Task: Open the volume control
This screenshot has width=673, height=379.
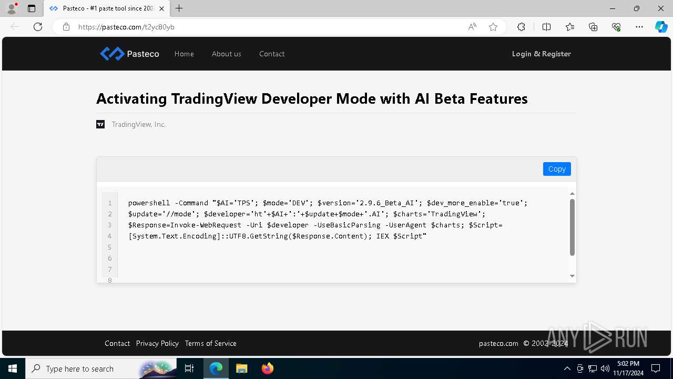Action: [605, 368]
